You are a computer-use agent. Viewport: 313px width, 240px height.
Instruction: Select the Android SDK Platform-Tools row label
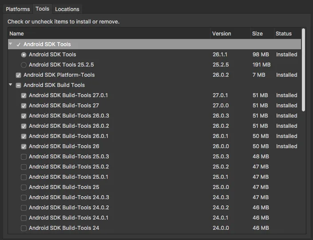click(x=59, y=75)
